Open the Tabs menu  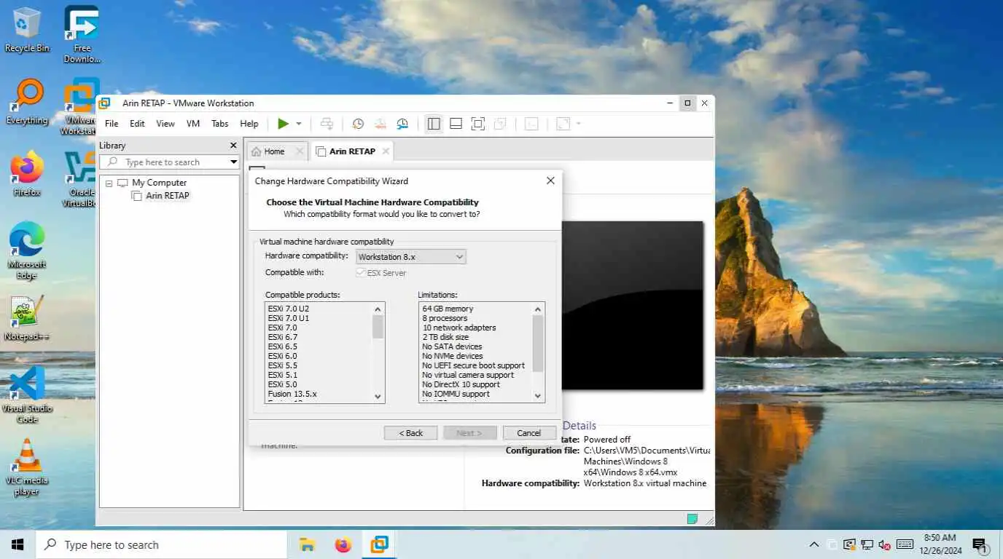click(220, 124)
